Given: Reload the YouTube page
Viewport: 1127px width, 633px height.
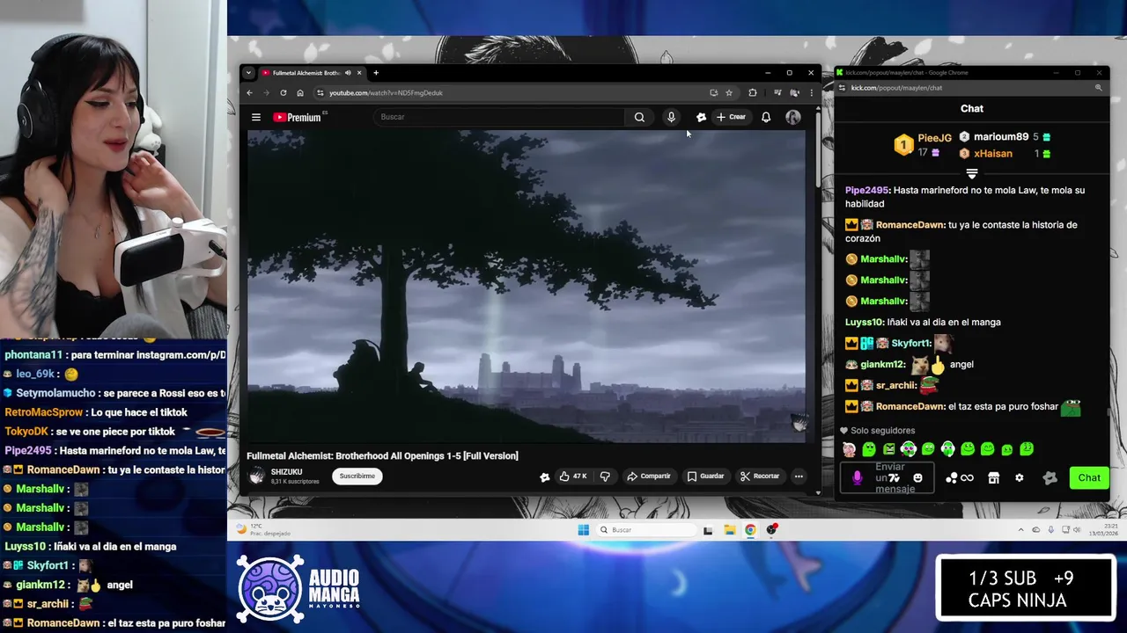Looking at the screenshot, I should tap(283, 92).
